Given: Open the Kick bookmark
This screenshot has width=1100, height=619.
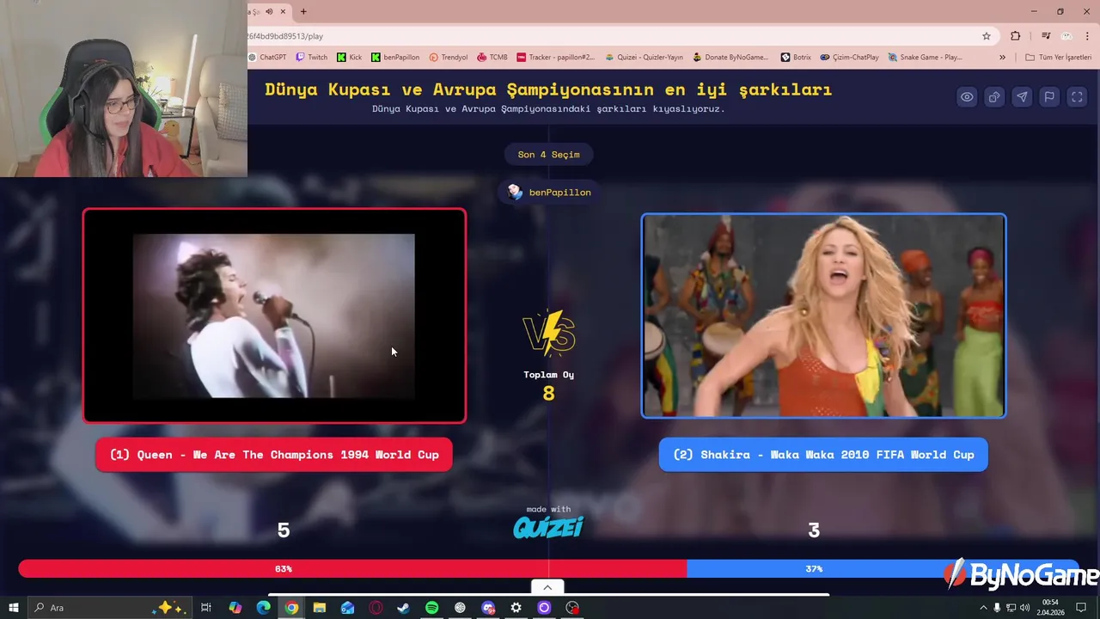Looking at the screenshot, I should pos(350,58).
